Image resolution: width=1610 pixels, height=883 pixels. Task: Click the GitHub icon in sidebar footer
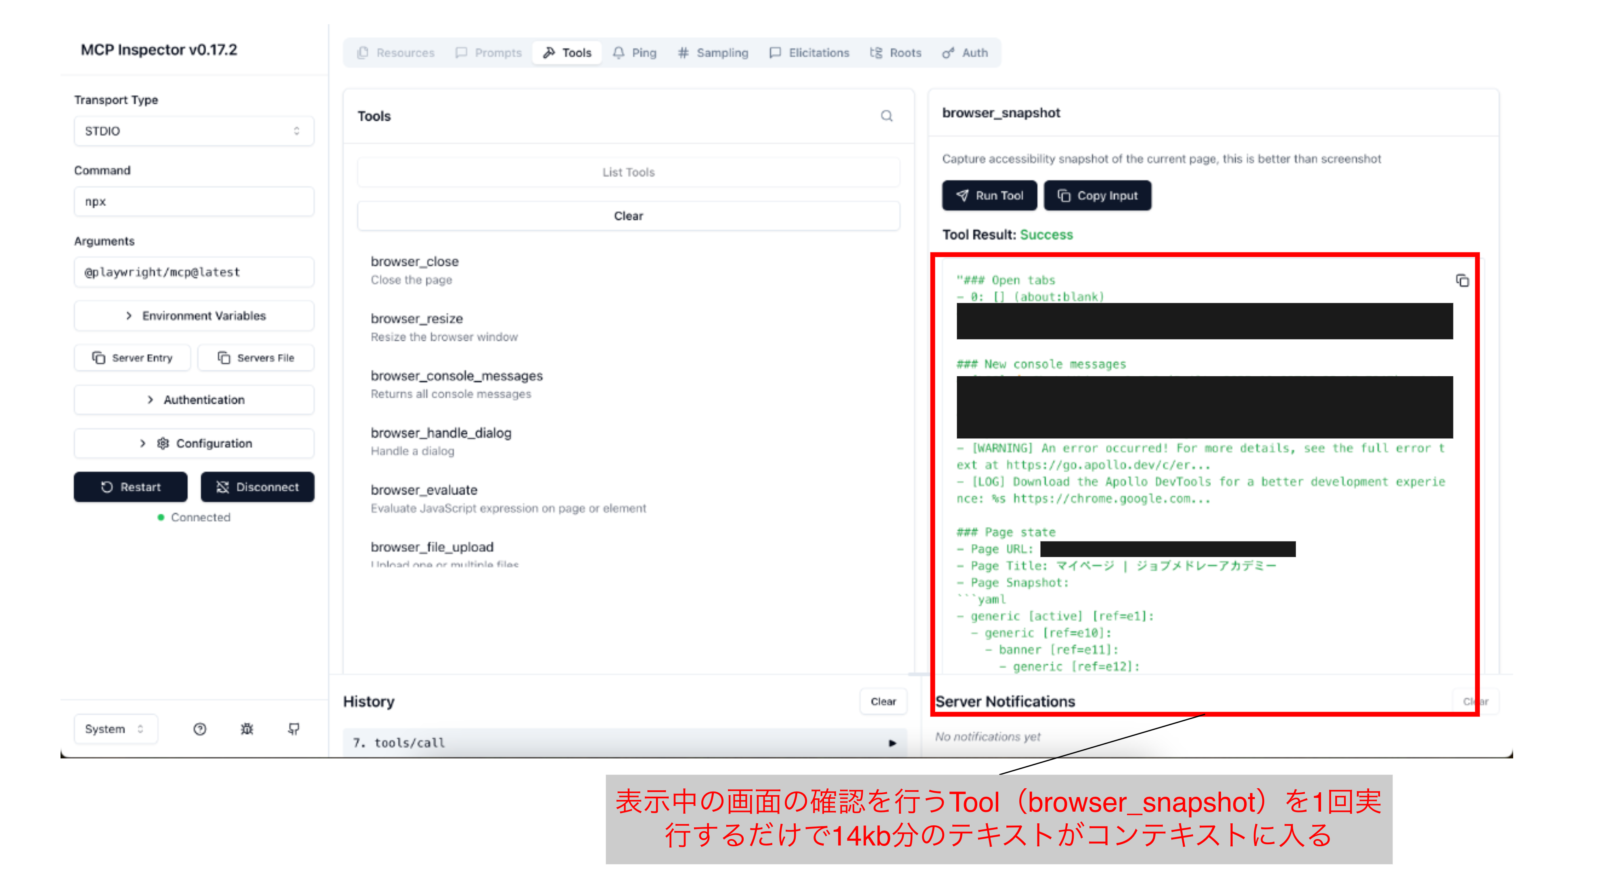click(294, 729)
